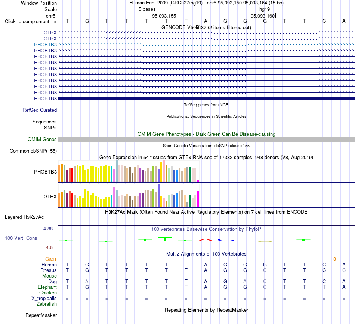Select the Dog species row label

pyautogui.click(x=52, y=282)
